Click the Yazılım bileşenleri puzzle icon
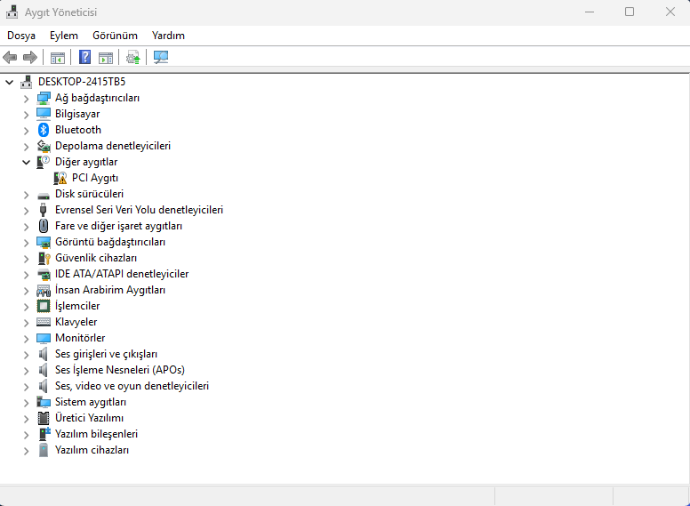The image size is (690, 506). [x=44, y=434]
